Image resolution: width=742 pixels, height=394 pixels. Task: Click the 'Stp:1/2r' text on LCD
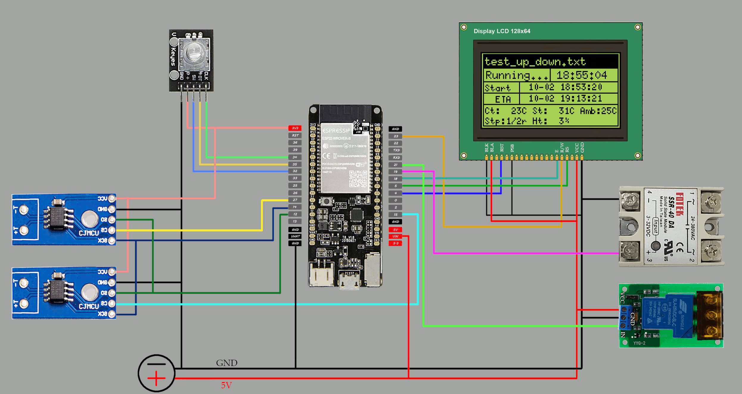[505, 121]
